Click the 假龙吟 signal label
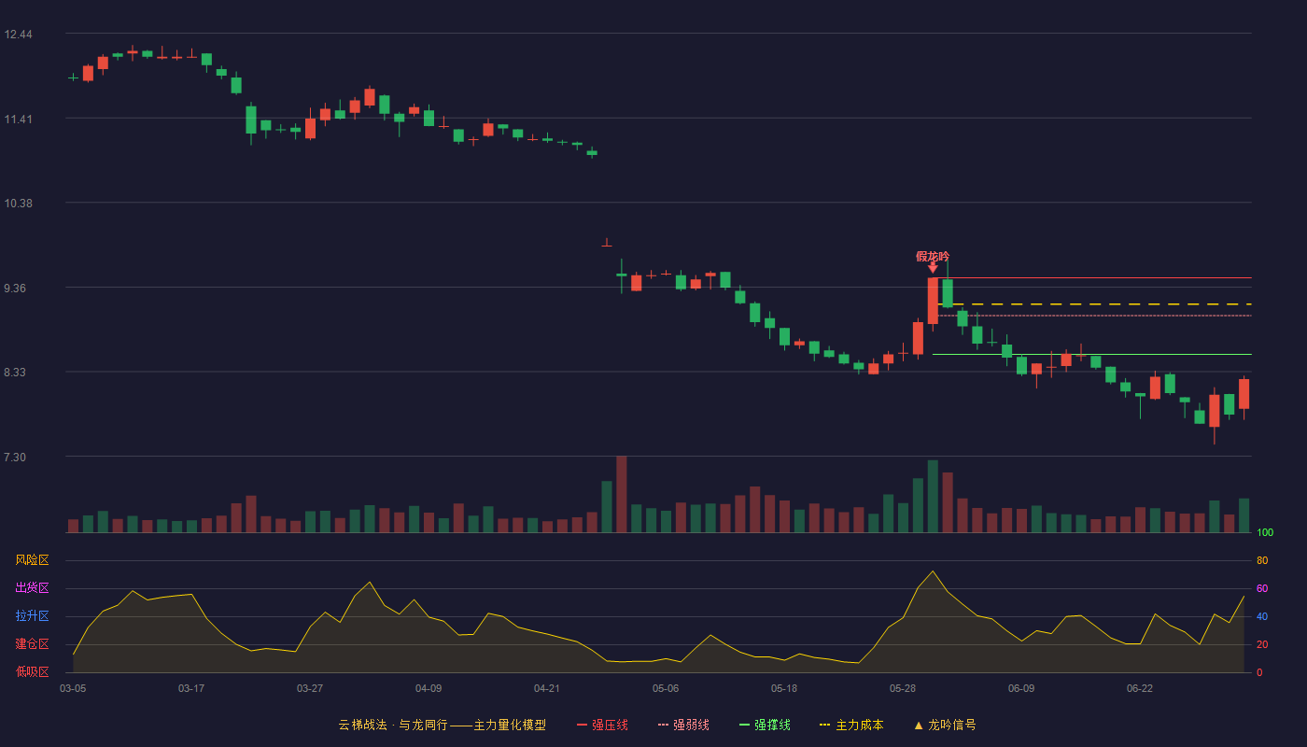The image size is (1307, 747). [x=933, y=256]
